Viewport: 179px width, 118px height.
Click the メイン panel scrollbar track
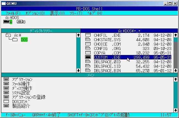click(176, 95)
